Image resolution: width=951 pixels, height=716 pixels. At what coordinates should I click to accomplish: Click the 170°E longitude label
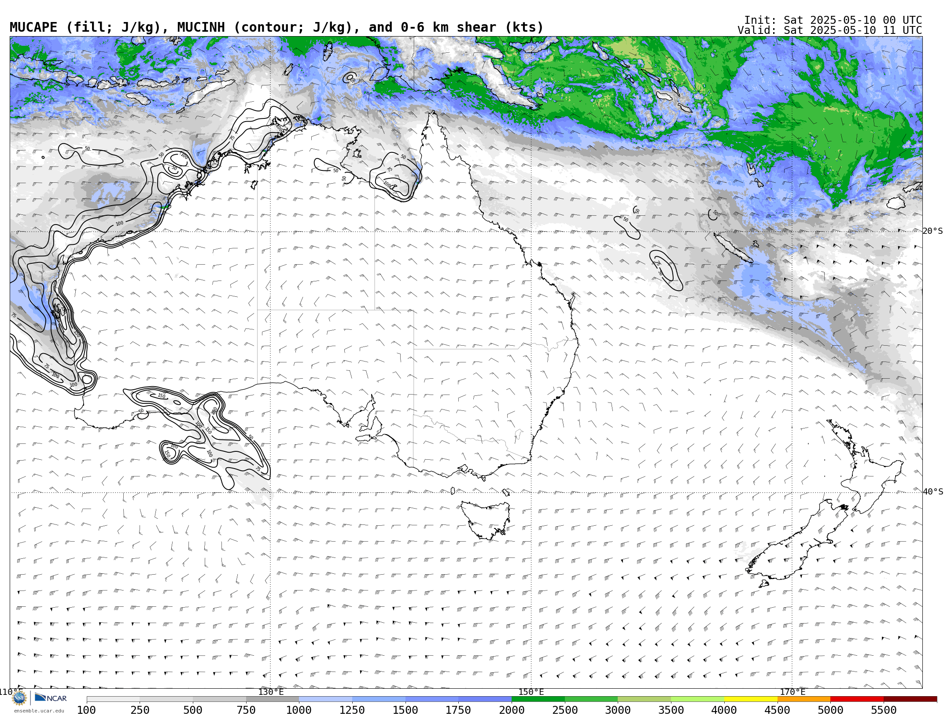click(x=792, y=692)
